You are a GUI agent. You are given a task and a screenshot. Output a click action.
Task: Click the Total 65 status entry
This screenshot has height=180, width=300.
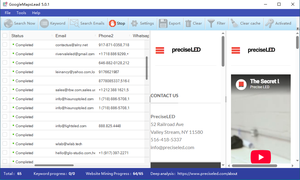click(12, 174)
